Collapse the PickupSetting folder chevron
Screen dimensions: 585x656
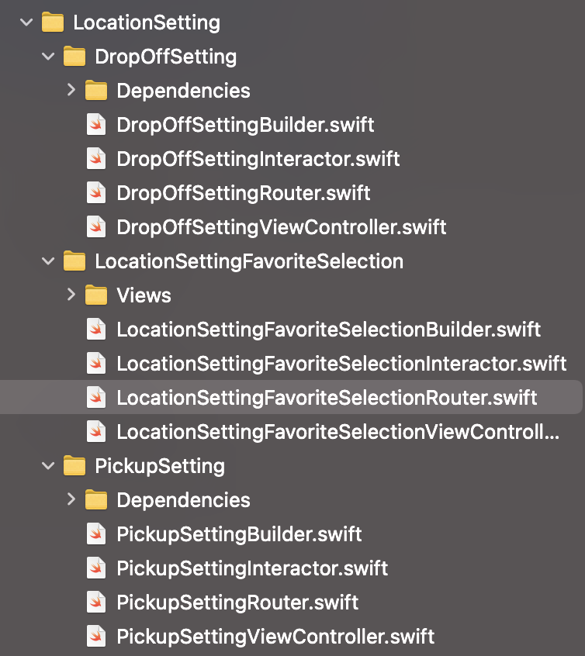coord(48,466)
